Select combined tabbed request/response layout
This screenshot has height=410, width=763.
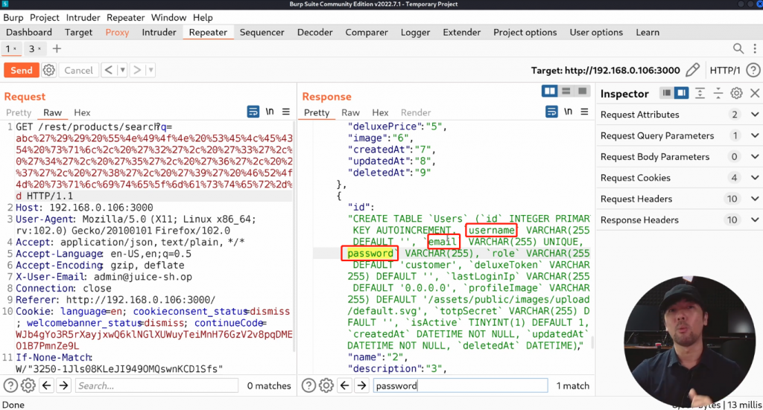pyautogui.click(x=582, y=92)
